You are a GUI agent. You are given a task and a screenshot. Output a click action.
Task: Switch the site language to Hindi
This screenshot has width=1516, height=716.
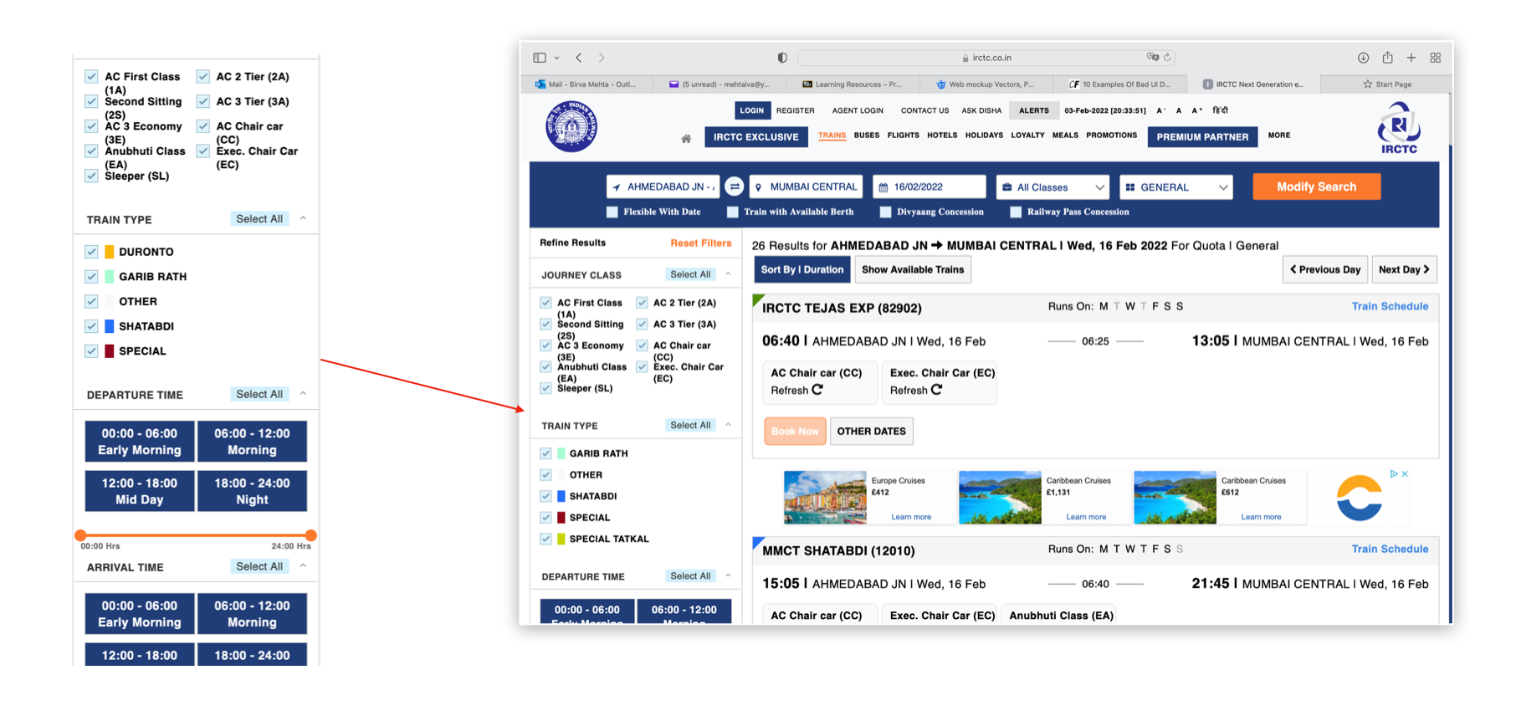pyautogui.click(x=1220, y=110)
